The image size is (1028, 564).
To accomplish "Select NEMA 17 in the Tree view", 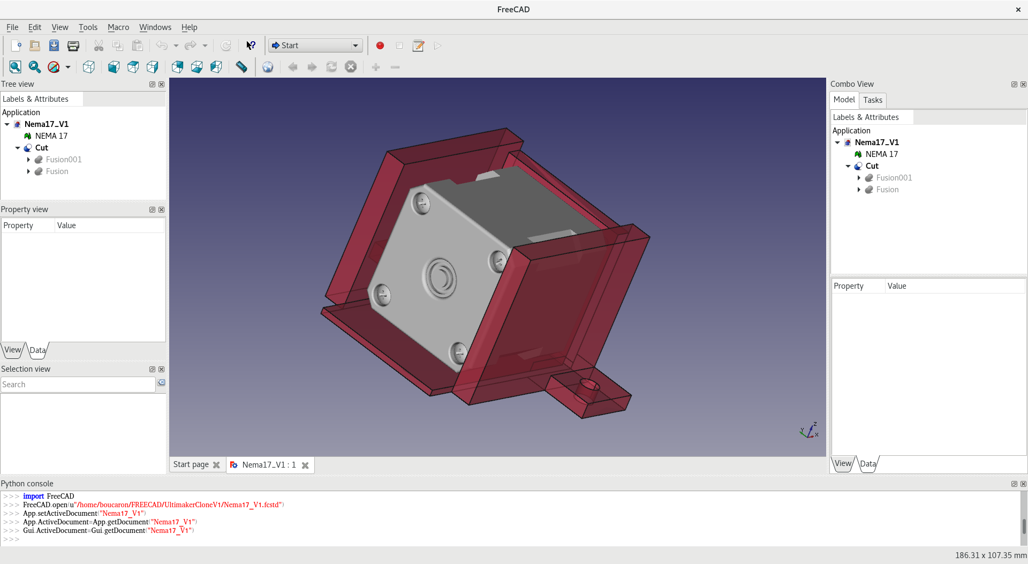I will pos(51,136).
